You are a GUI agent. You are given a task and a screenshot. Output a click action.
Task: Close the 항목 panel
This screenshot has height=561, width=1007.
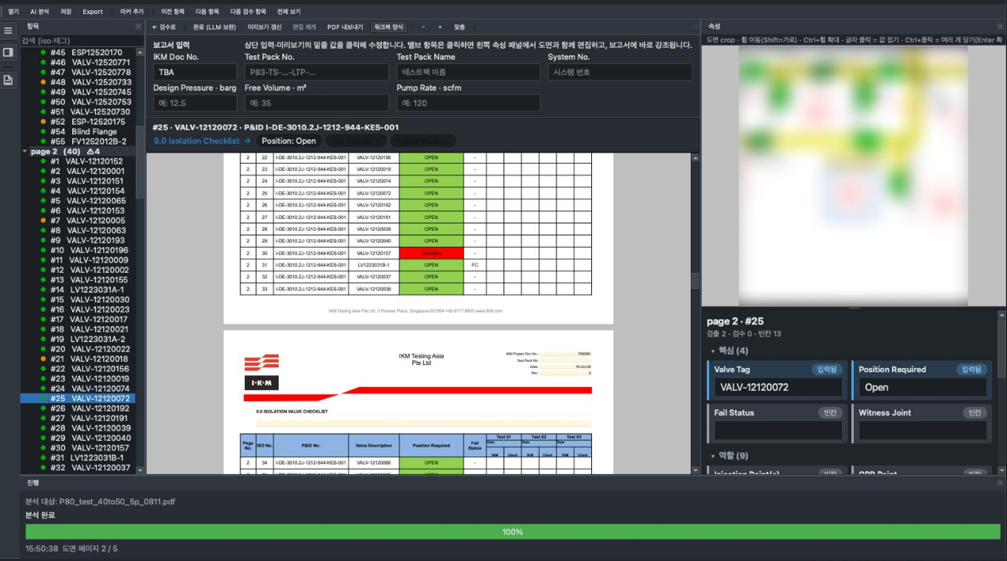(x=138, y=27)
